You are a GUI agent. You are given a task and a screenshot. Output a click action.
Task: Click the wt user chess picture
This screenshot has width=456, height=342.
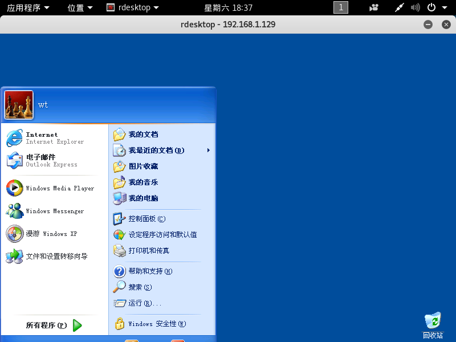19,105
